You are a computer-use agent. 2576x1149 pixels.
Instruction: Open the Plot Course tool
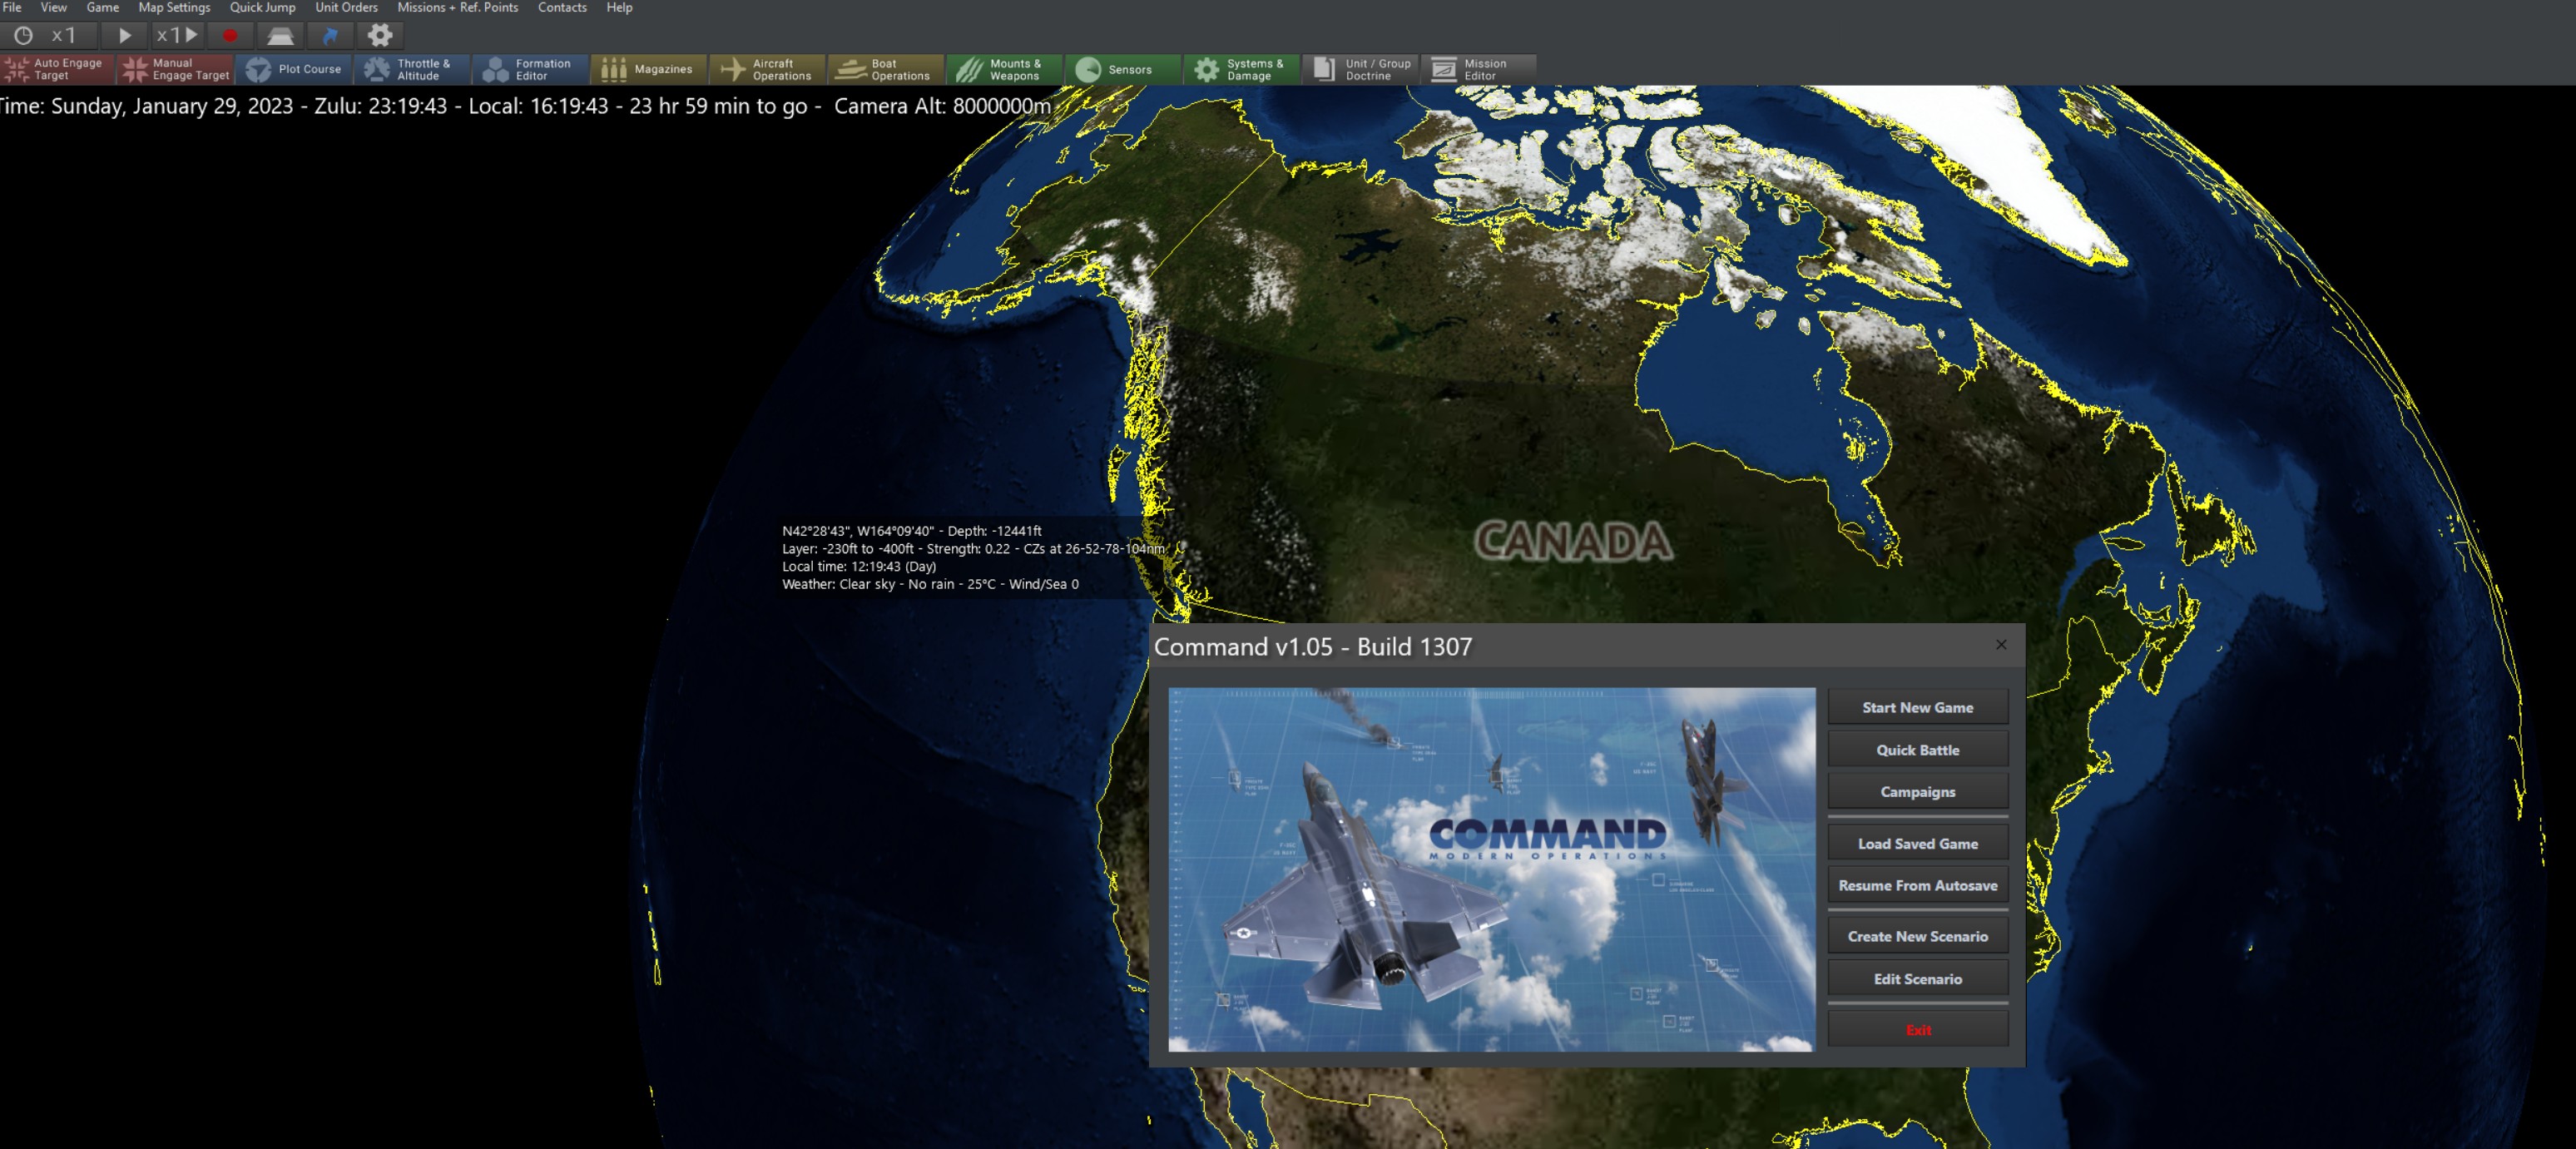click(x=294, y=69)
